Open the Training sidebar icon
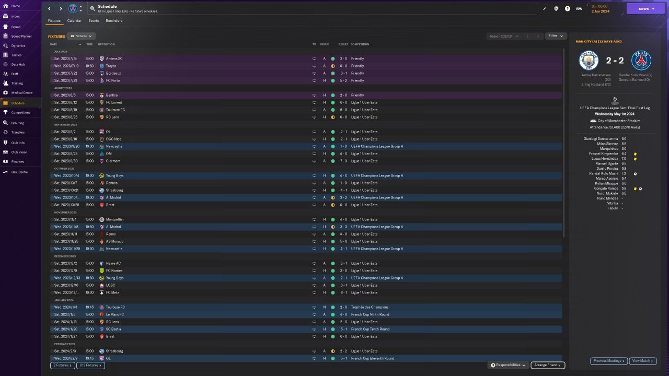This screenshot has height=376, width=669. 5,83
